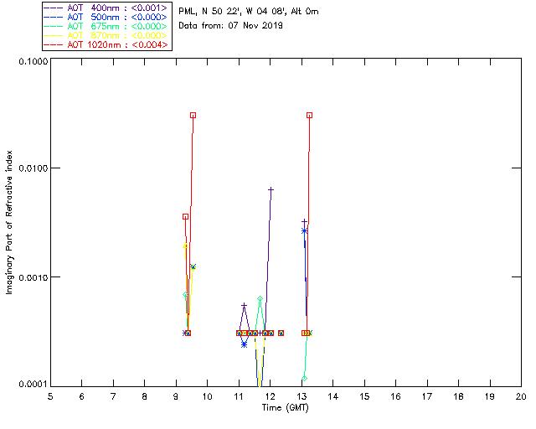Image resolution: width=536 pixels, height=429 pixels.
Task: Click the purple plus marker near hour 11.2
Action: pos(244,305)
